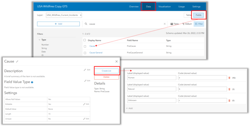This screenshot has width=250, height=126.
Task: Delete the Unknown list entry
Action: point(229,101)
